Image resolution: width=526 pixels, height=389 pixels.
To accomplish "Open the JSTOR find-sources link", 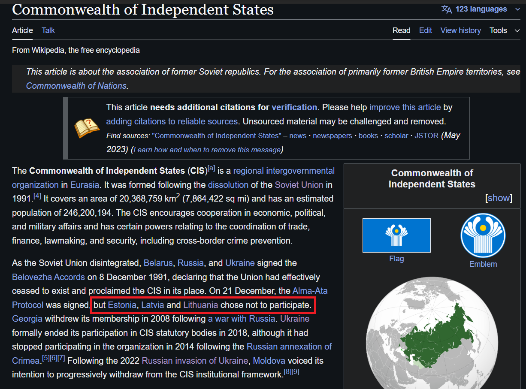I will coord(426,136).
